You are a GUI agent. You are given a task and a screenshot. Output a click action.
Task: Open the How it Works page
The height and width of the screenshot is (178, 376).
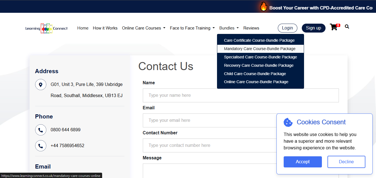pos(105,28)
